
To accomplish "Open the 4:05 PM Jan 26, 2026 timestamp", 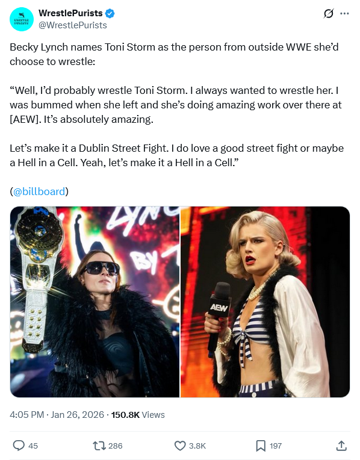I will click(x=57, y=415).
